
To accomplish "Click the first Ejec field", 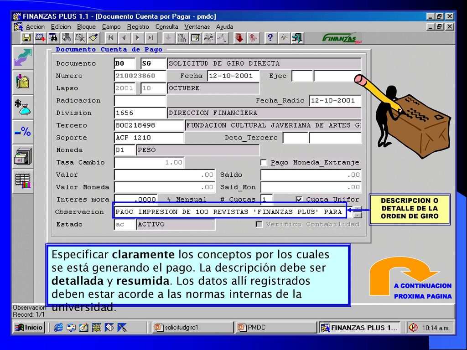I will (302, 76).
